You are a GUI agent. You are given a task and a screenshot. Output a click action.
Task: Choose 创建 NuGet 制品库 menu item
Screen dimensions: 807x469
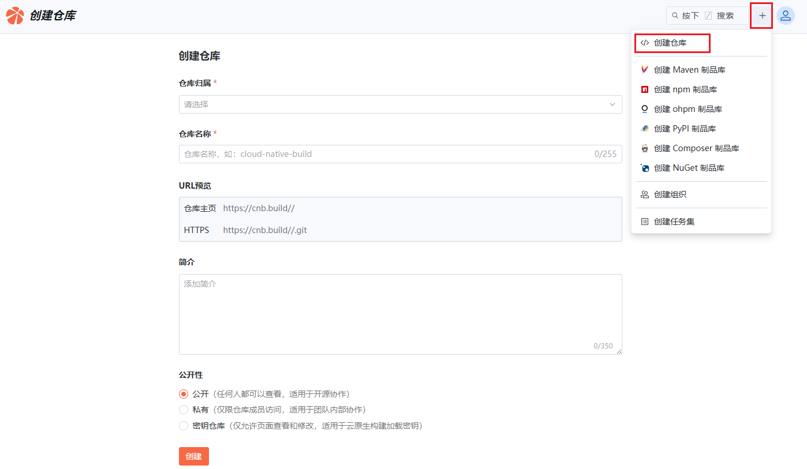click(701, 168)
